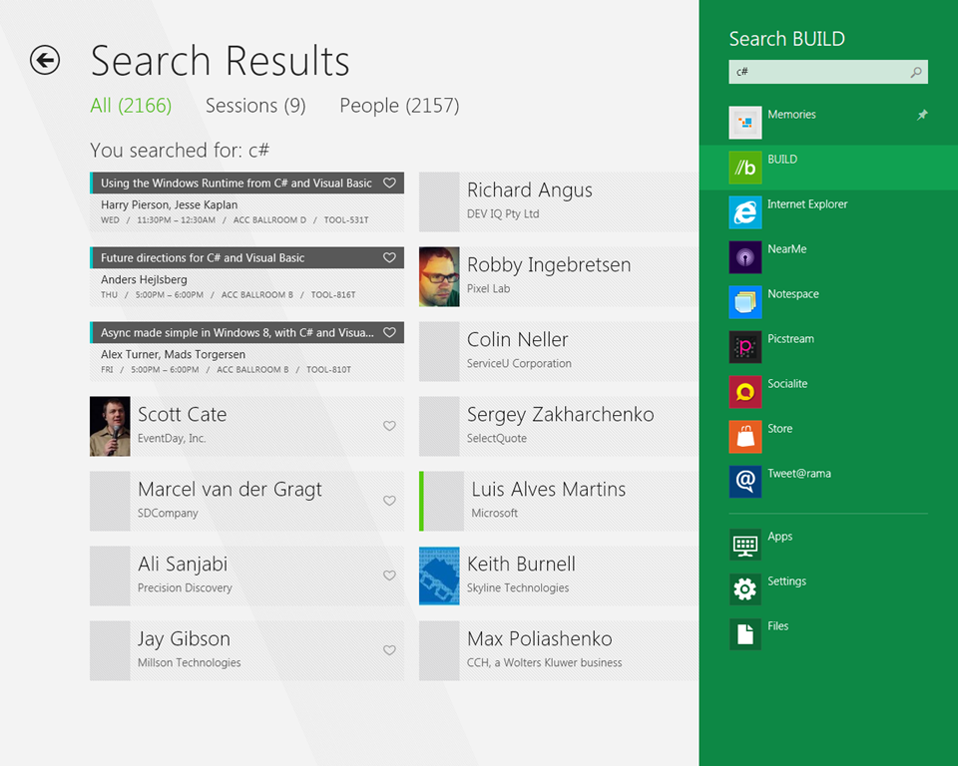Viewport: 958px width, 766px height.
Task: Click the TOOL-531T session code
Action: pos(346,219)
